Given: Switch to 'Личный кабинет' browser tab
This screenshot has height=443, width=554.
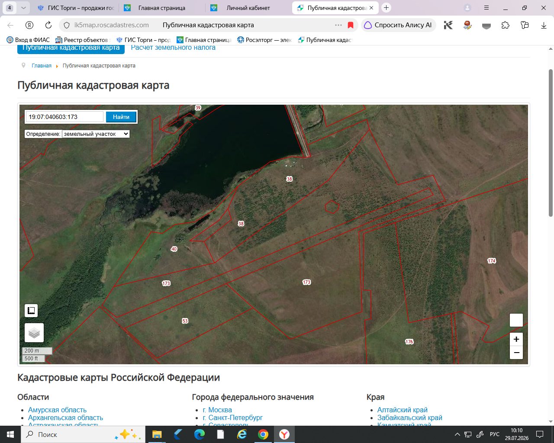Looking at the screenshot, I should 248,8.
